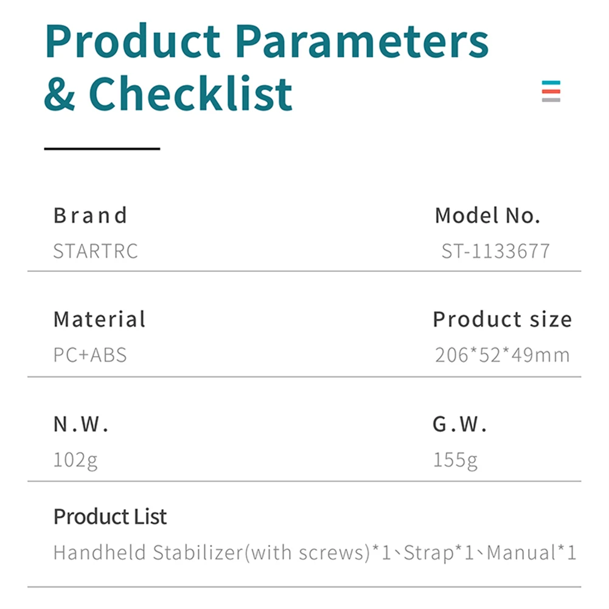Click the 206*52*49mm size value
Screen dimensions: 609x609
pyautogui.click(x=502, y=355)
